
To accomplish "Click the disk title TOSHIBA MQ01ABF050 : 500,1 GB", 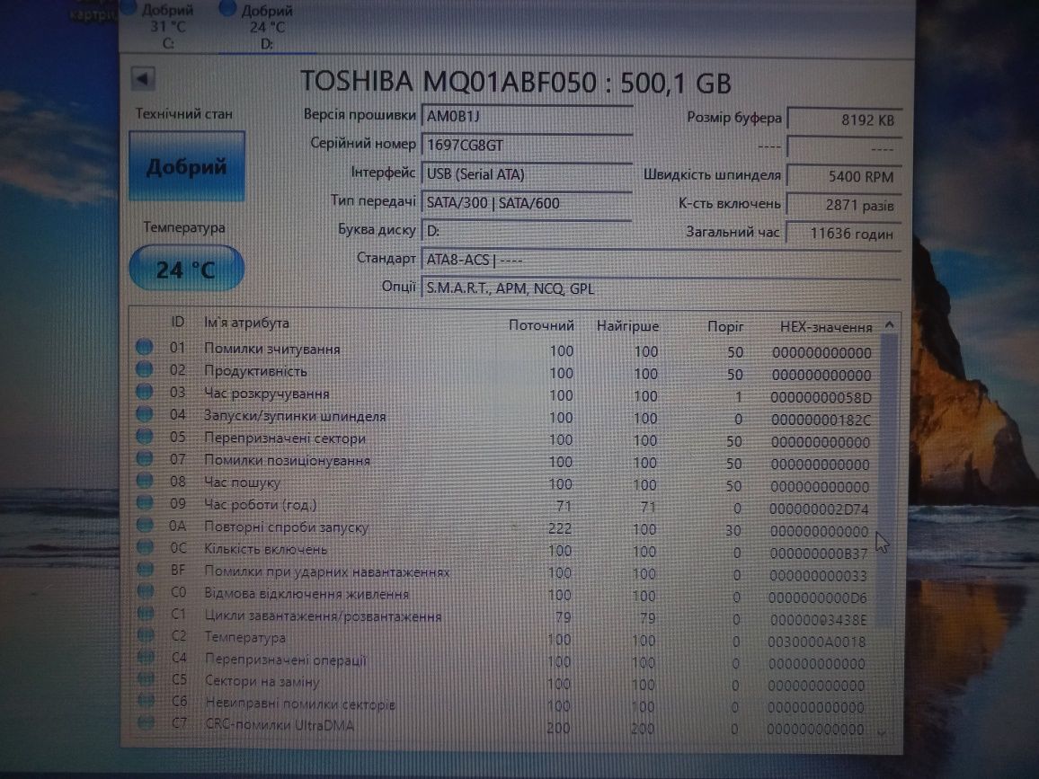I will [x=516, y=82].
